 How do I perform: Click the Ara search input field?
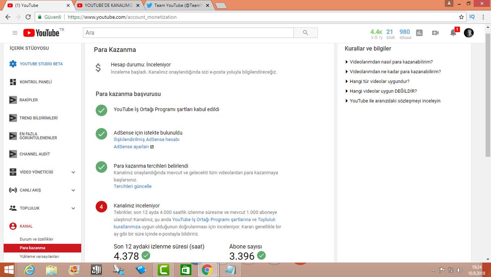(x=188, y=33)
